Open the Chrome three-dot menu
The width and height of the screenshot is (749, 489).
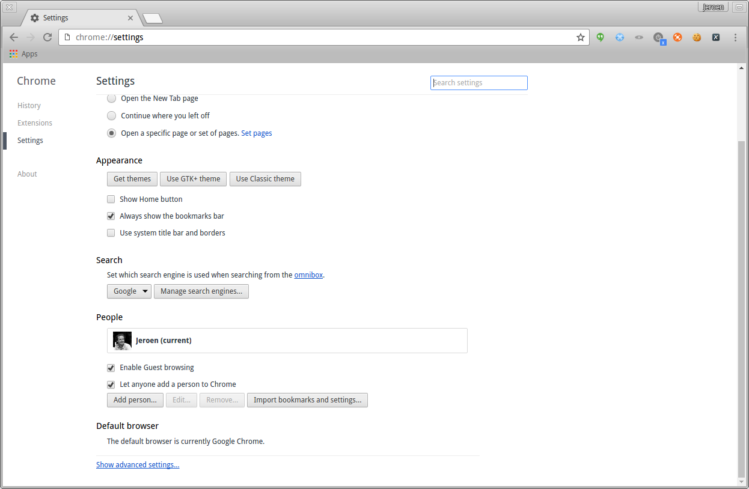coord(735,37)
